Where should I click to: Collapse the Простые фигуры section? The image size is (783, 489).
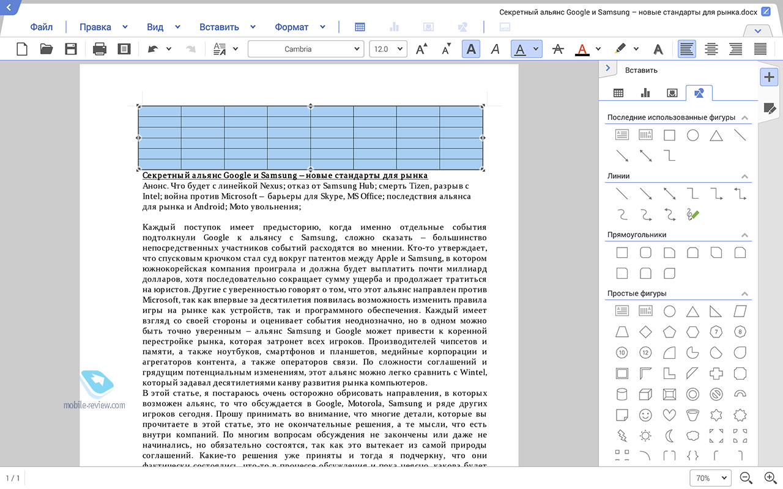tap(744, 293)
